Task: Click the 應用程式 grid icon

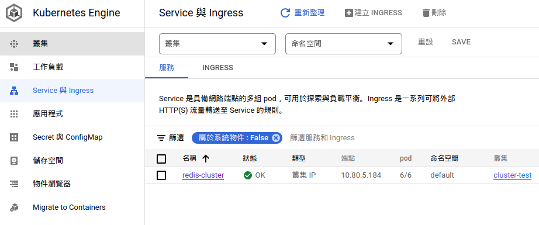Action: pos(14,114)
